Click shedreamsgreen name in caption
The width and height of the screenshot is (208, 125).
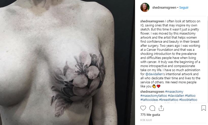(152, 21)
